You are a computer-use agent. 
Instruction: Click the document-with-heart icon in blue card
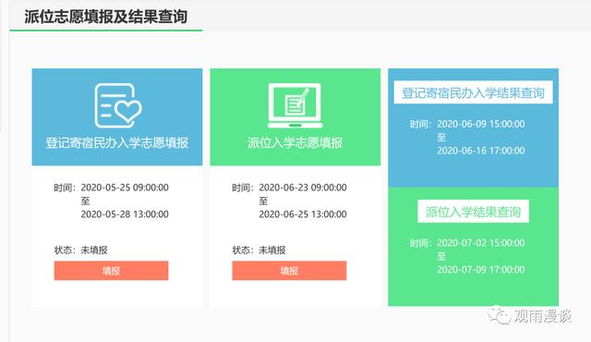point(118,105)
